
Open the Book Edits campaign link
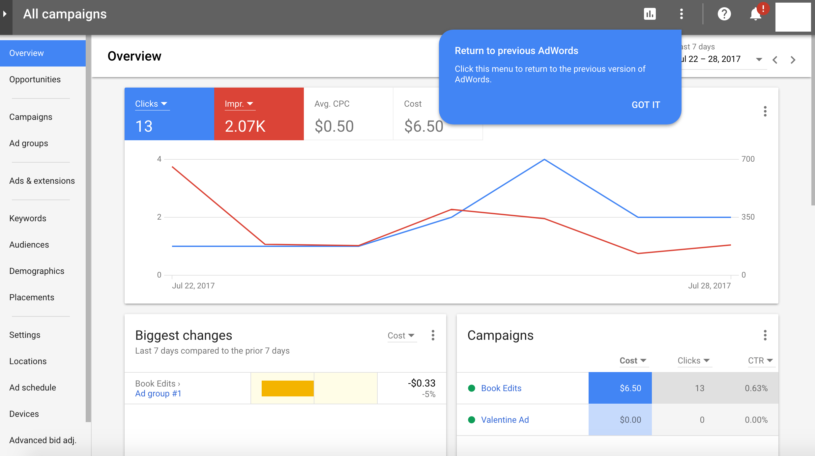[x=501, y=388]
